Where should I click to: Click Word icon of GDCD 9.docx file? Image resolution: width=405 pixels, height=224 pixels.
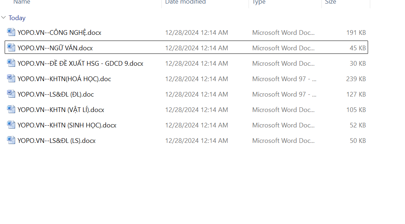point(11,63)
